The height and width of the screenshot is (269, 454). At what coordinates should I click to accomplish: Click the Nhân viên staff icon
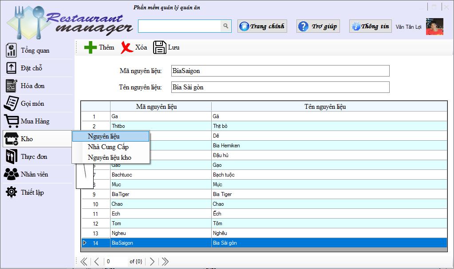coord(11,174)
